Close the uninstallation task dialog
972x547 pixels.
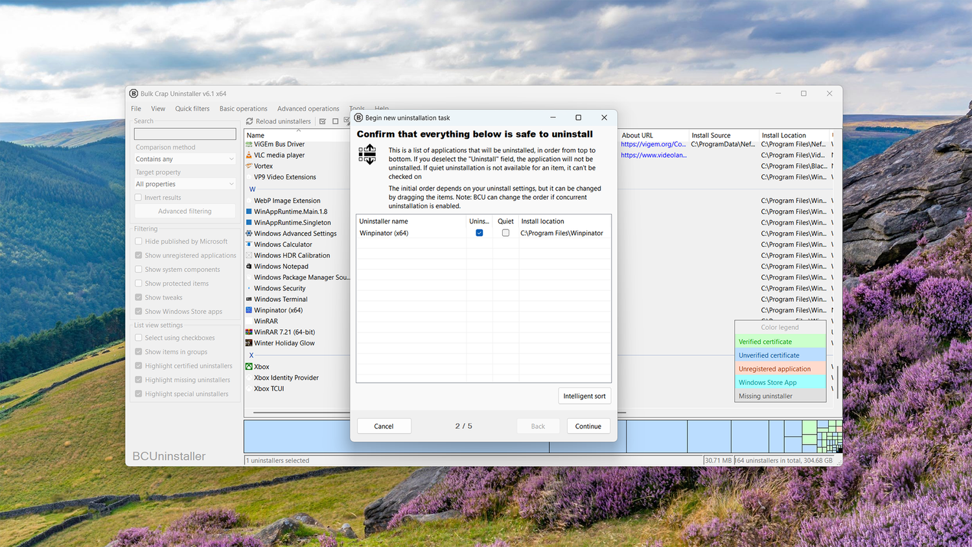[604, 117]
